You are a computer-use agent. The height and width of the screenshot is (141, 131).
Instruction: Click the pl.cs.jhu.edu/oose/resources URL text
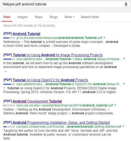click(59, 38)
